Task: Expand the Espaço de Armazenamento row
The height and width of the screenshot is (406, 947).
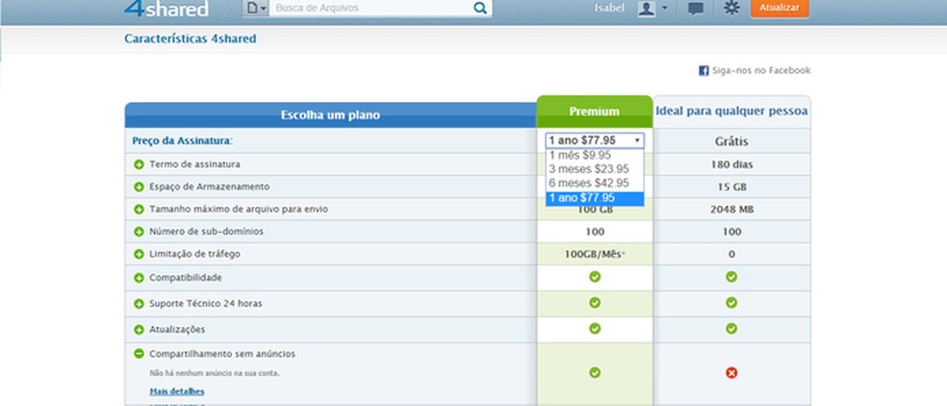Action: coord(139,187)
